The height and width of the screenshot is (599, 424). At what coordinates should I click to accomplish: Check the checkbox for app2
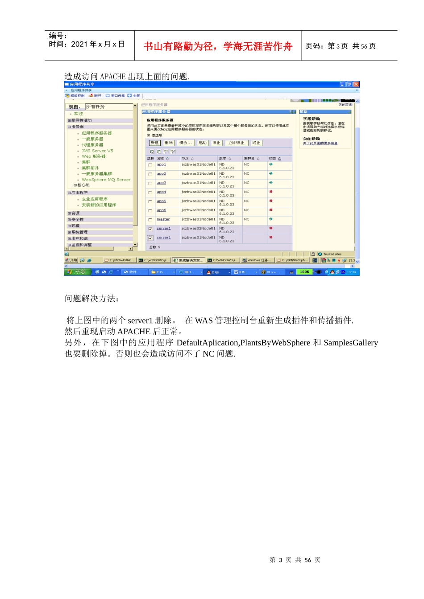pos(150,174)
